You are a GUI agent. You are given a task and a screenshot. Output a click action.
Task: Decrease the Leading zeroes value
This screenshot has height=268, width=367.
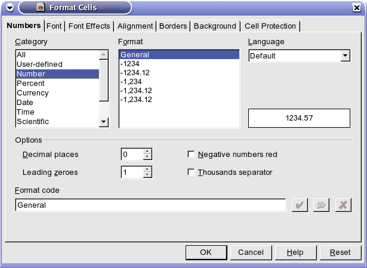pyautogui.click(x=147, y=175)
